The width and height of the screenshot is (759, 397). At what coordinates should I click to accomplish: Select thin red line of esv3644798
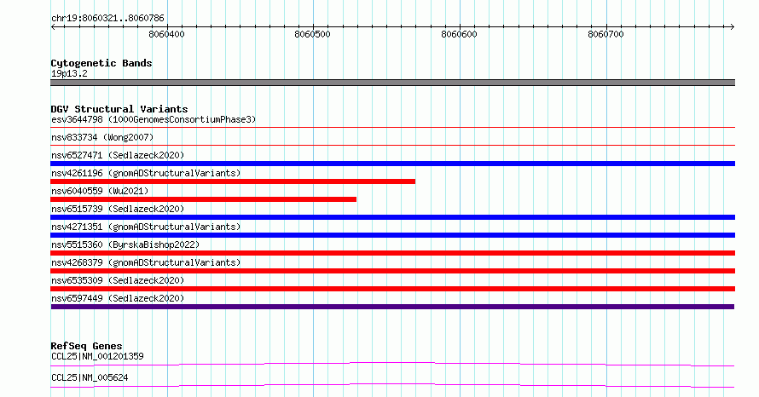[392, 128]
